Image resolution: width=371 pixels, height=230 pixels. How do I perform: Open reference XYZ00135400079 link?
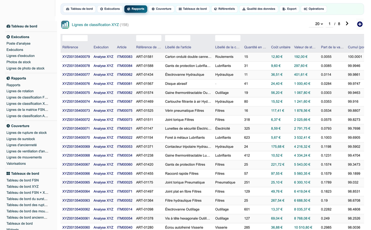point(76,57)
